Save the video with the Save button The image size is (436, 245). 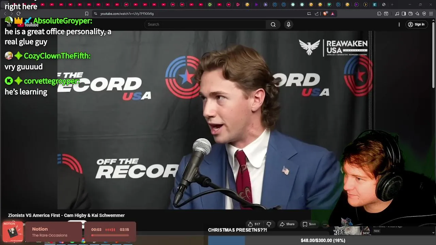pos(309,224)
